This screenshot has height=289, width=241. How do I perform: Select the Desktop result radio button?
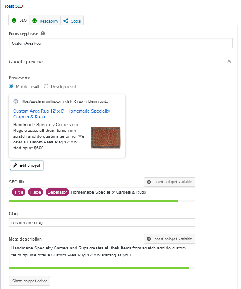pyautogui.click(x=46, y=86)
